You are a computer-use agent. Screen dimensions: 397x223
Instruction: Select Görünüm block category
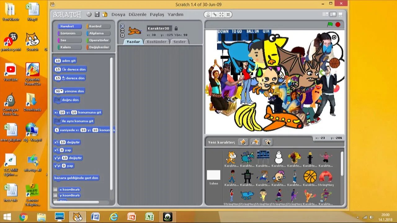click(69, 33)
